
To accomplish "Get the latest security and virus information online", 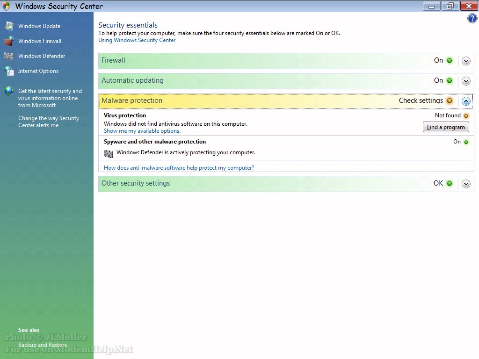I will [x=50, y=98].
